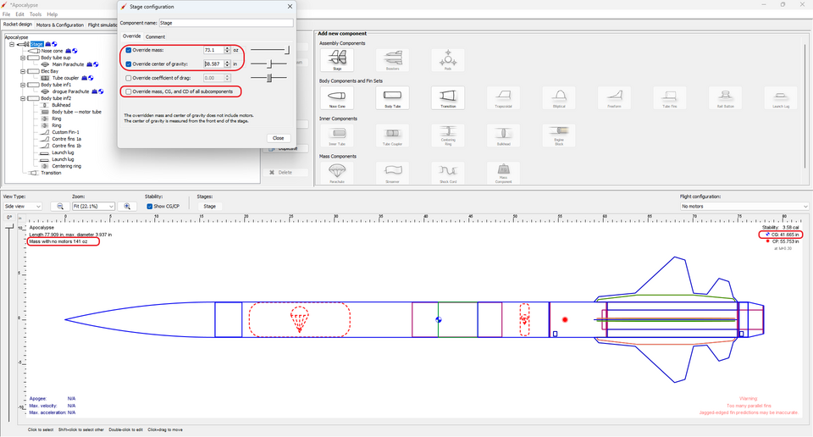Image resolution: width=813 pixels, height=437 pixels.
Task: Open the Zoom level dropdown
Action: 93,207
